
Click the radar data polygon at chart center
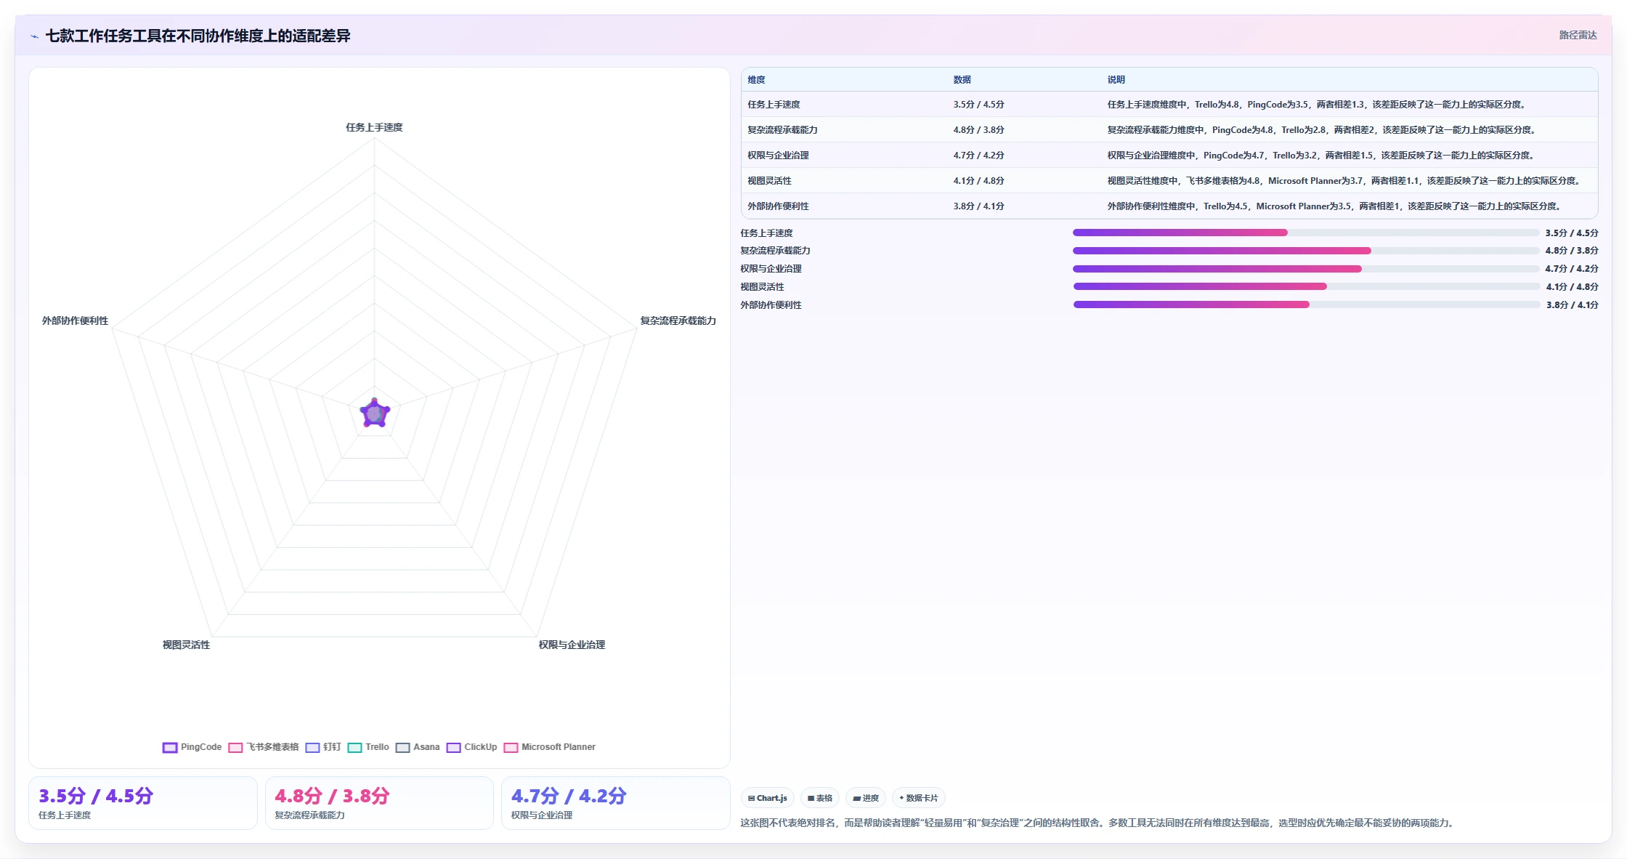click(x=375, y=414)
